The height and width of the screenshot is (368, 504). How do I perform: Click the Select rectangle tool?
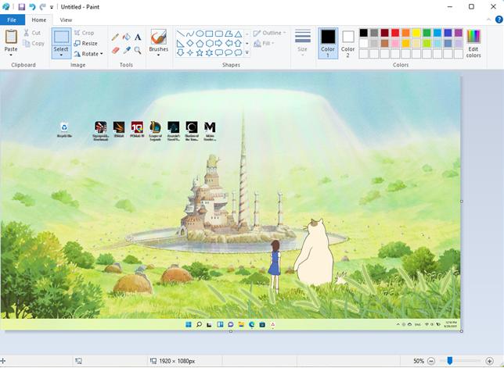point(61,37)
